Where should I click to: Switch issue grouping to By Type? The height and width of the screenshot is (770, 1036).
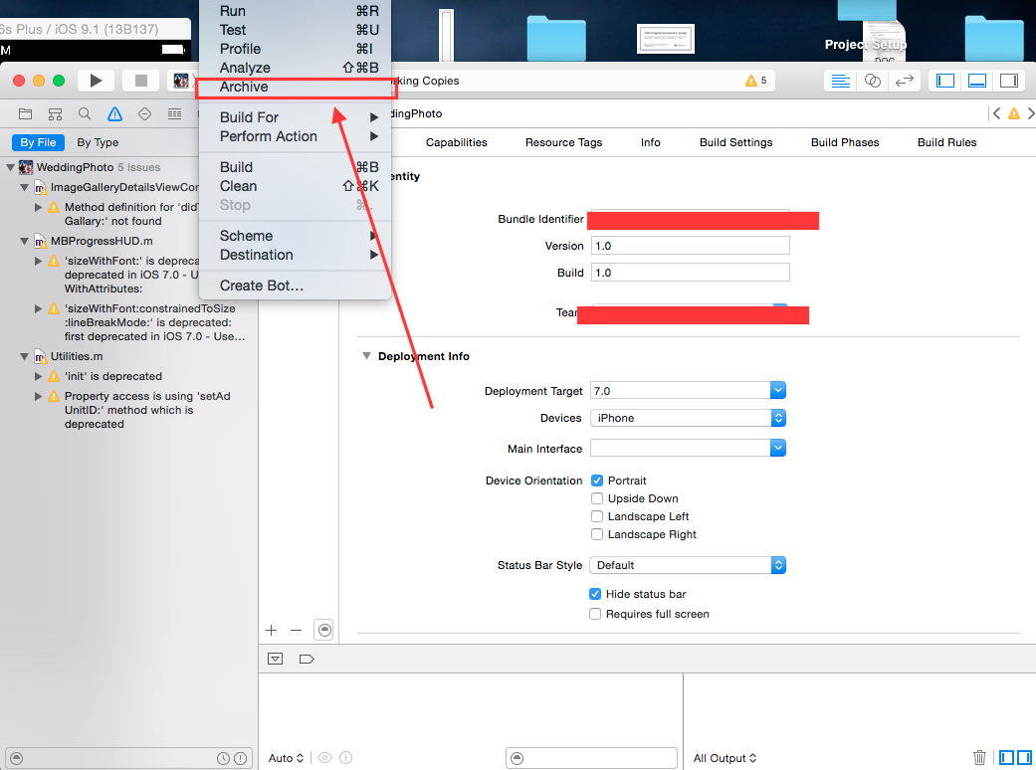coord(98,142)
